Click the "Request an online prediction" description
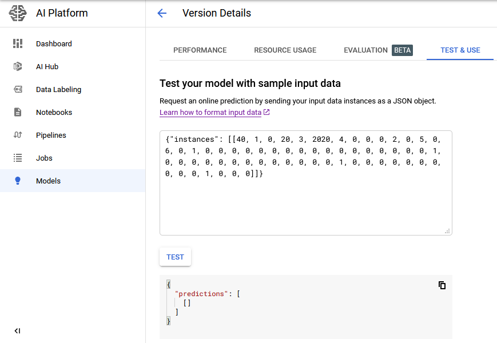This screenshot has width=497, height=343. point(297,101)
